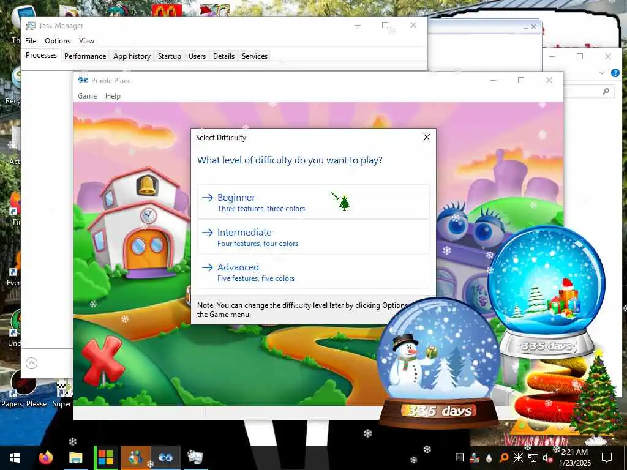
Task: Open the clock showing 2:21 AM
Action: (x=574, y=458)
